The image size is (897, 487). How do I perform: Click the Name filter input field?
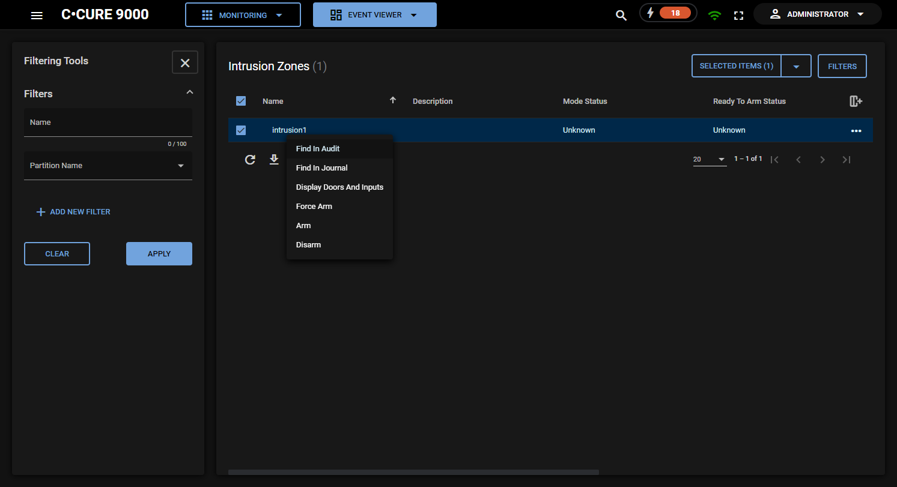pyautogui.click(x=108, y=123)
